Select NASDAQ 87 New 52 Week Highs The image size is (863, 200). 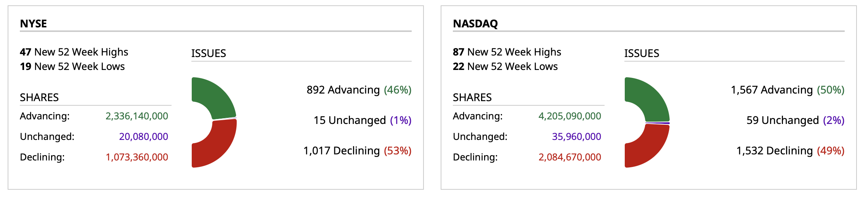507,52
